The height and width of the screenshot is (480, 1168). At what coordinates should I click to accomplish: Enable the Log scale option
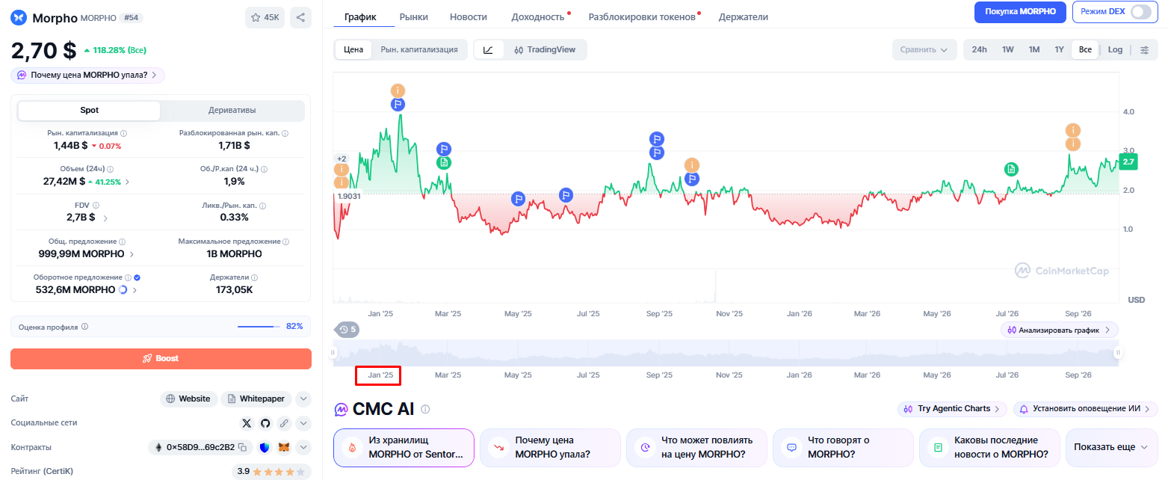(x=1115, y=49)
